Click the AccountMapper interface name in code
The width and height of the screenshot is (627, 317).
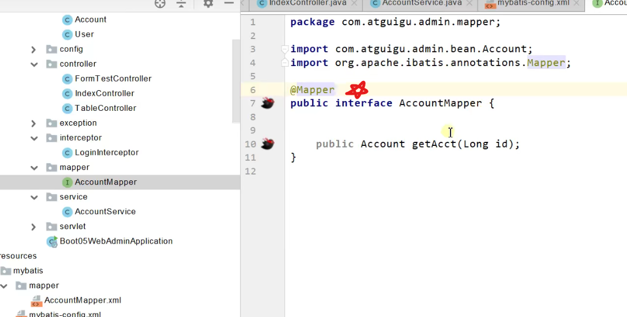[x=440, y=103]
